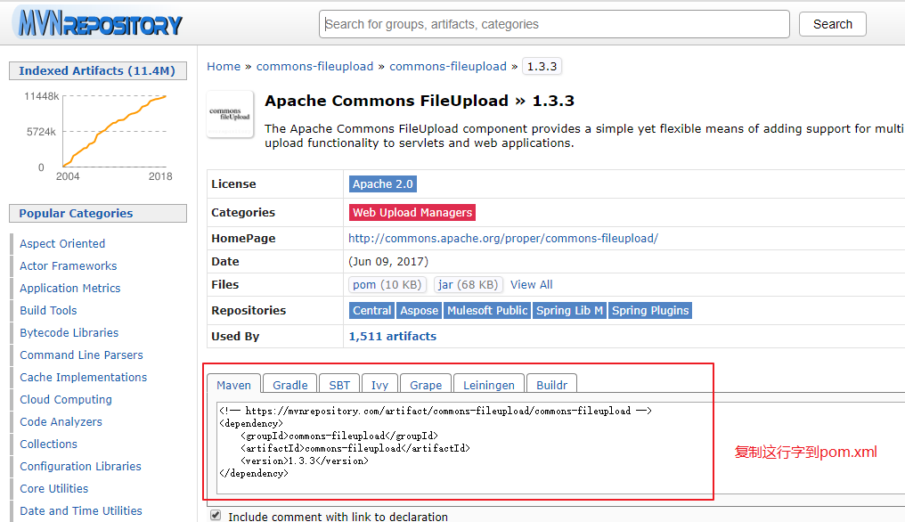The width and height of the screenshot is (905, 522).
Task: Switch to the Ivy tab
Action: [379, 385]
